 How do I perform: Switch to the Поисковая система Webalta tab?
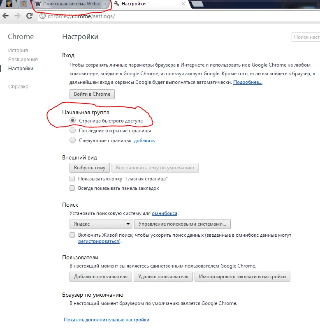72,4
